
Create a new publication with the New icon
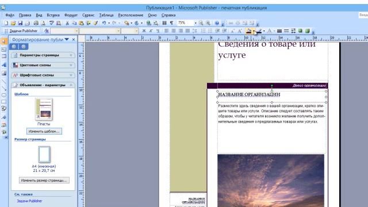(6, 23)
